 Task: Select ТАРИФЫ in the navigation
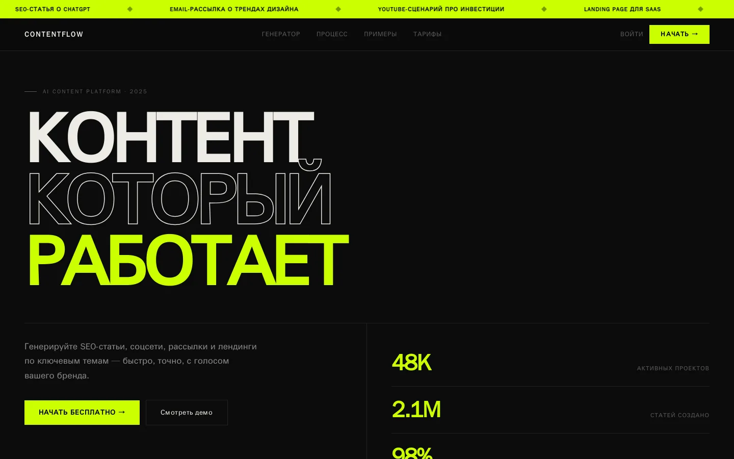click(x=427, y=34)
